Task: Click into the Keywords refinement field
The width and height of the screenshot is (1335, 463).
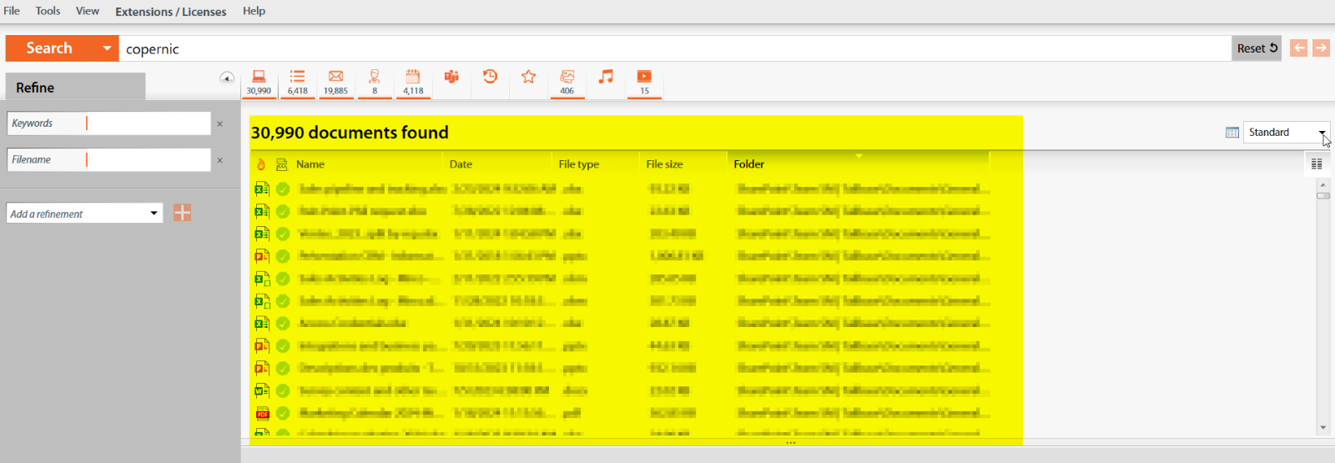Action: click(108, 123)
